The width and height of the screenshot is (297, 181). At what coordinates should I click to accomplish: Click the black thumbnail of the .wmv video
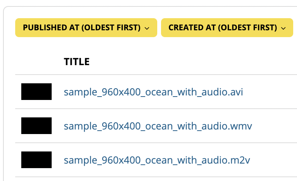click(36, 126)
